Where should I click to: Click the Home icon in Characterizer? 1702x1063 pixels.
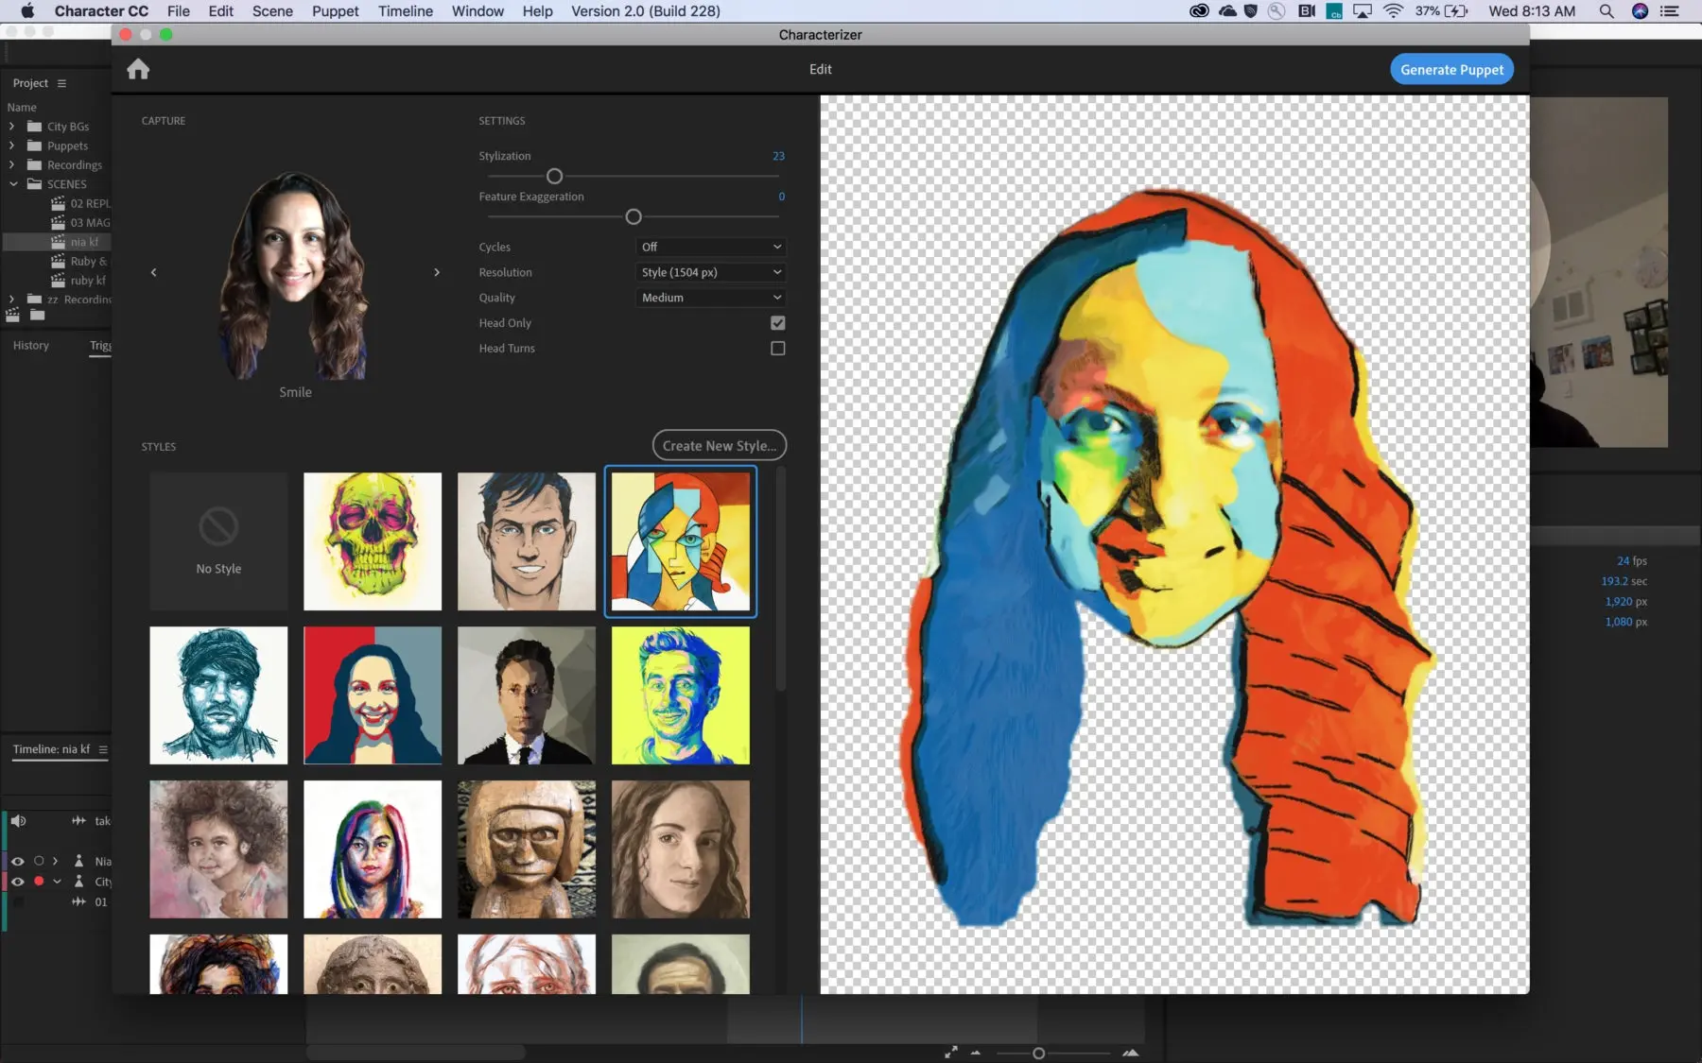(138, 68)
